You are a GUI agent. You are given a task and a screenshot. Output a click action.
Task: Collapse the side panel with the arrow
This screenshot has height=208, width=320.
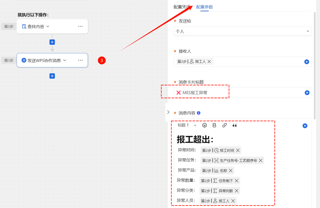168,112
